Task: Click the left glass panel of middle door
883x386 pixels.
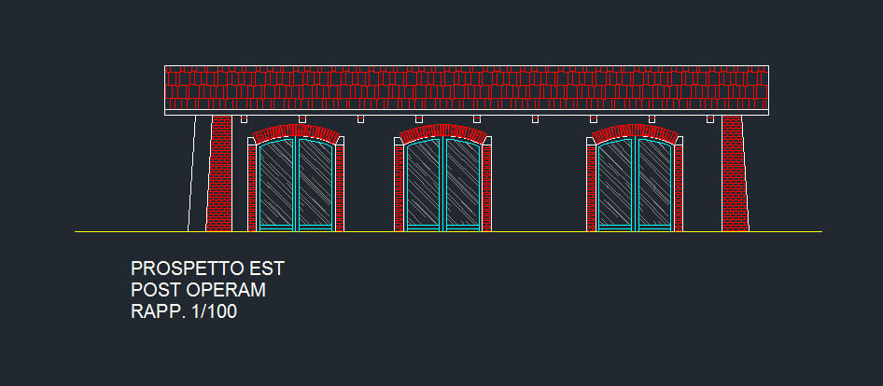Action: [x=424, y=185]
